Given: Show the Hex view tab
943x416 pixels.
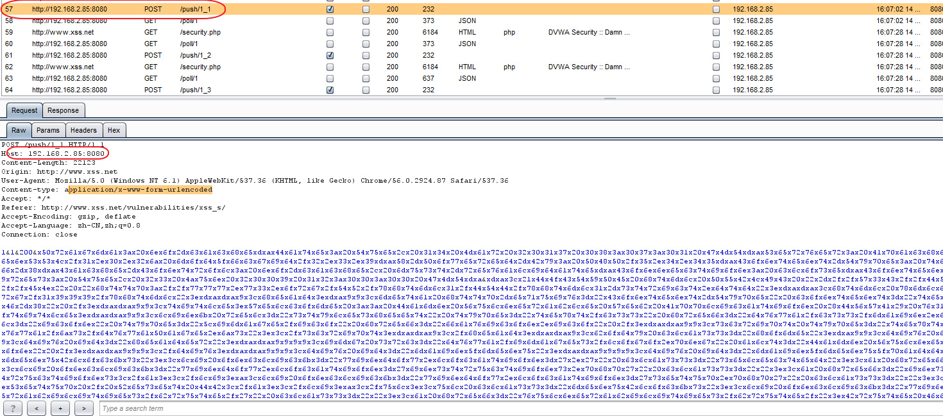Looking at the screenshot, I should pos(114,130).
